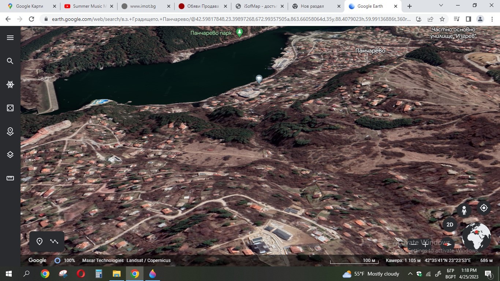Open Map Style layers icon

[x=10, y=155]
